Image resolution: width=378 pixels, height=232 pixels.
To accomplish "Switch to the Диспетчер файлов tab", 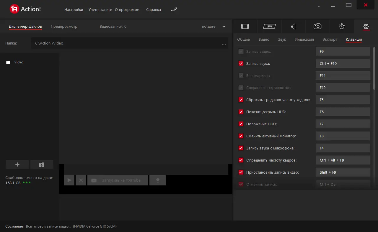I will click(x=25, y=26).
